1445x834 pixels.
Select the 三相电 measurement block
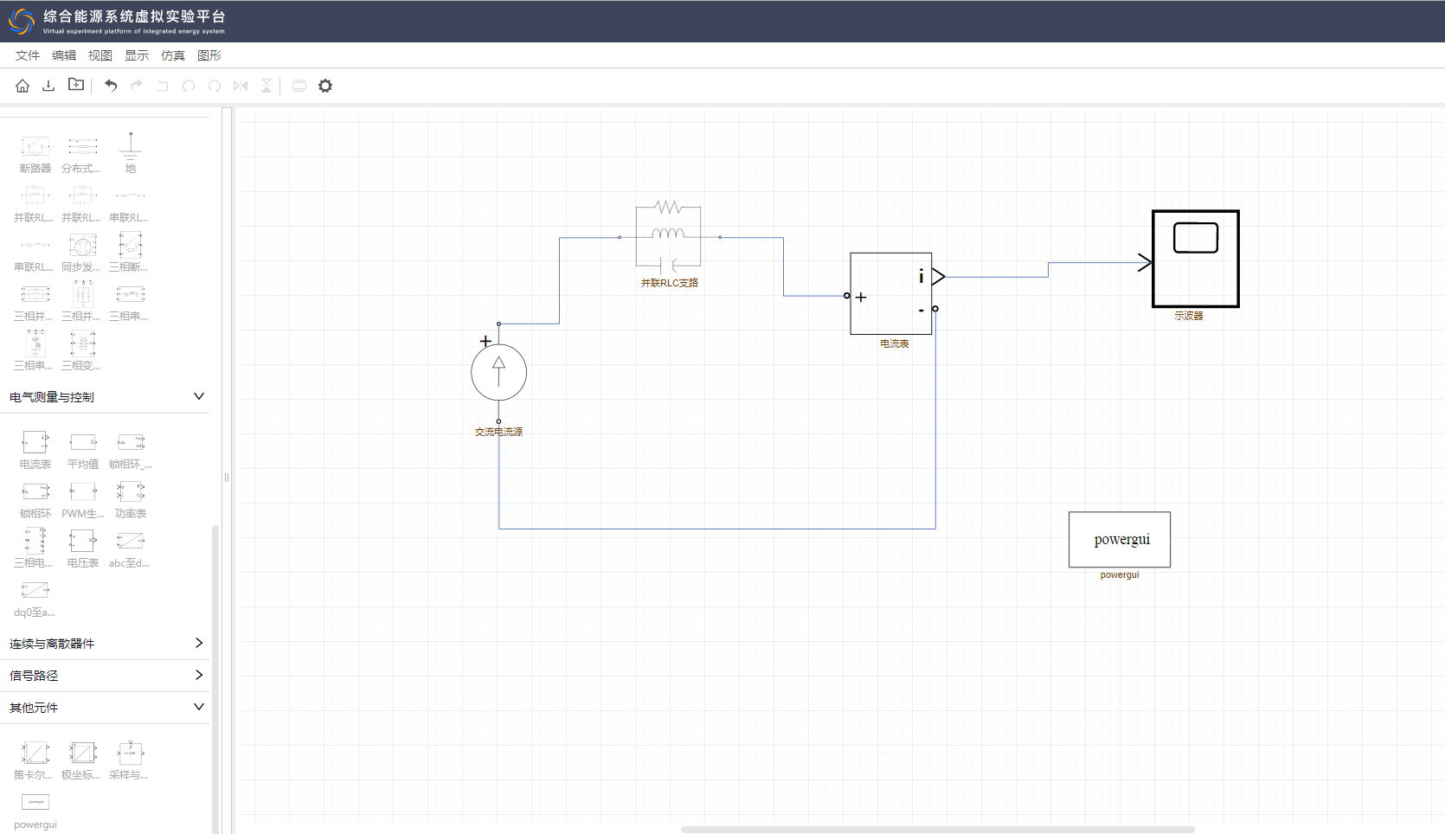tap(35, 549)
